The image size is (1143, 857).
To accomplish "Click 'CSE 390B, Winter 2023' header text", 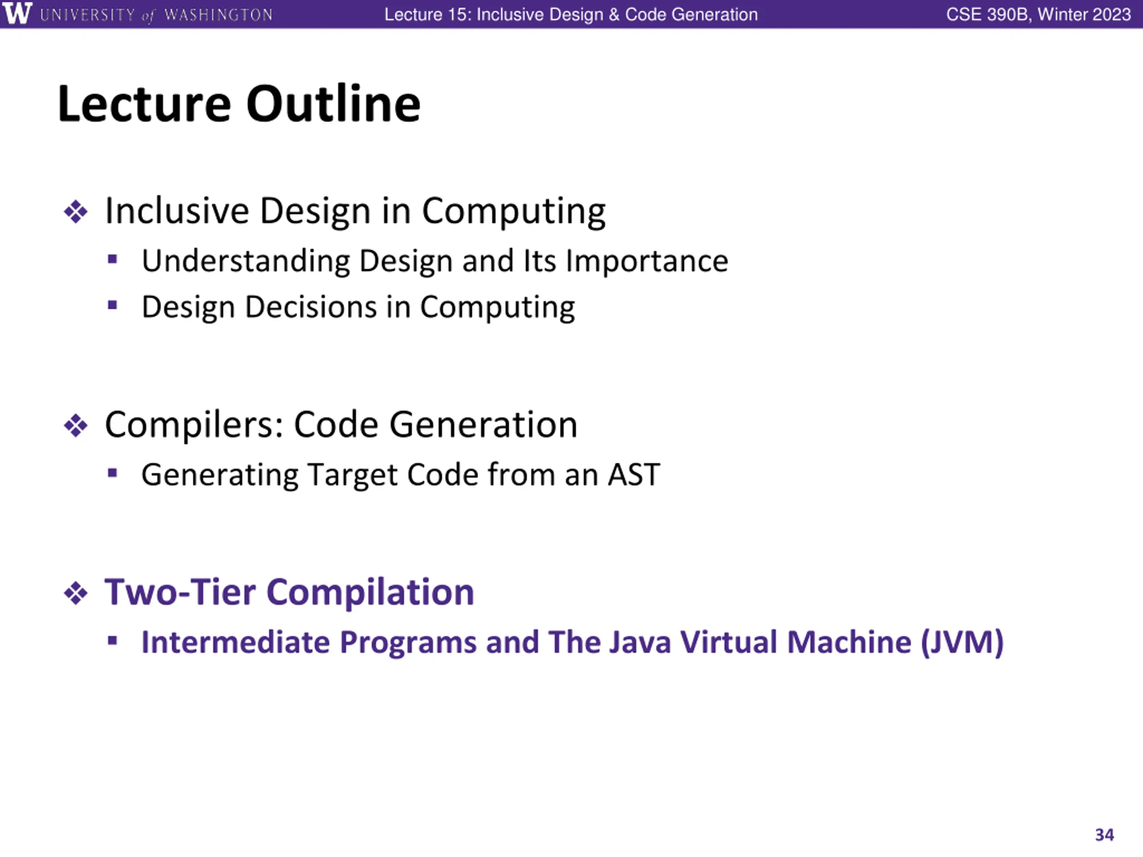I will tap(1038, 14).
